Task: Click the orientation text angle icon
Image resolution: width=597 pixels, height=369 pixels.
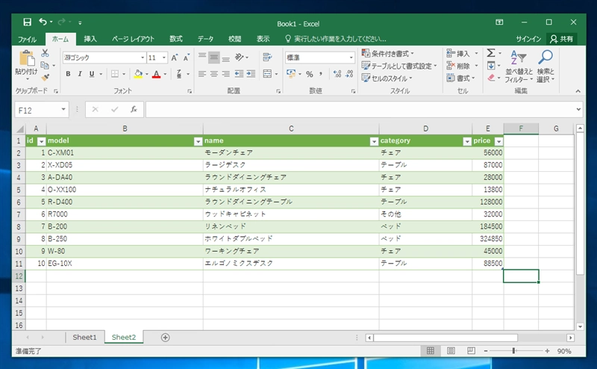Action: tap(239, 58)
